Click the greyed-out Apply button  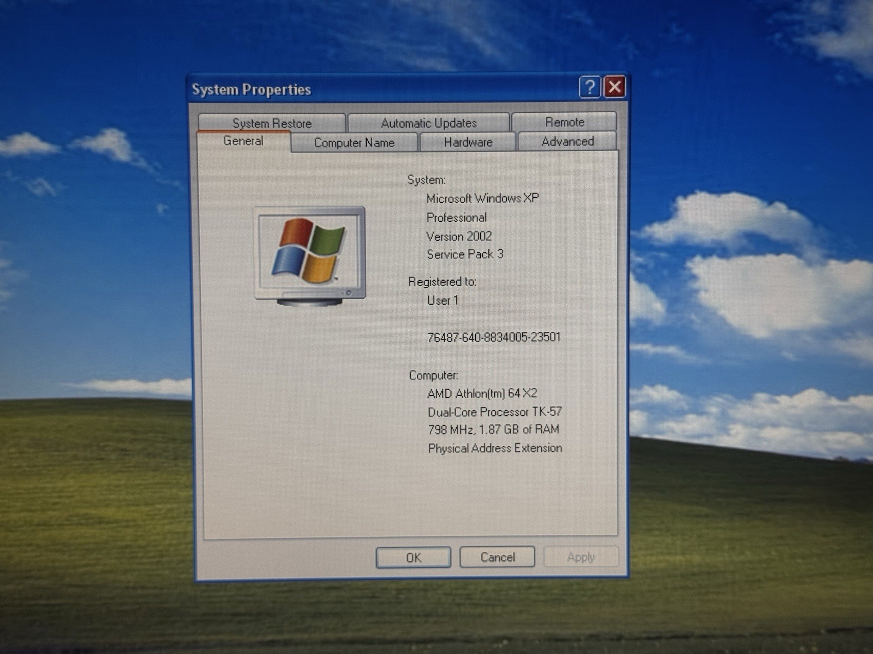coord(581,557)
